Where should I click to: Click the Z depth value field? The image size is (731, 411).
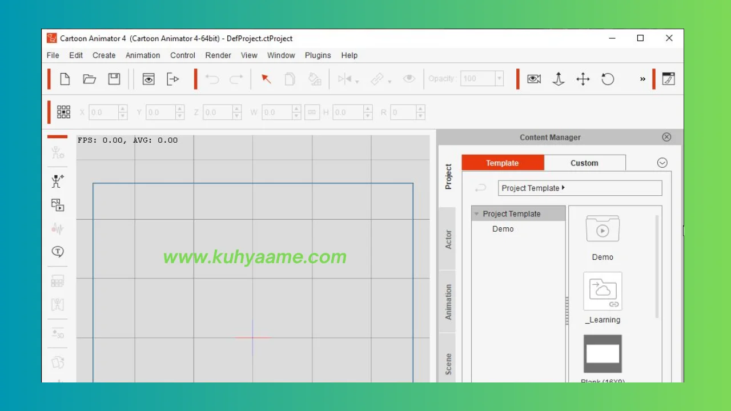[x=218, y=112]
